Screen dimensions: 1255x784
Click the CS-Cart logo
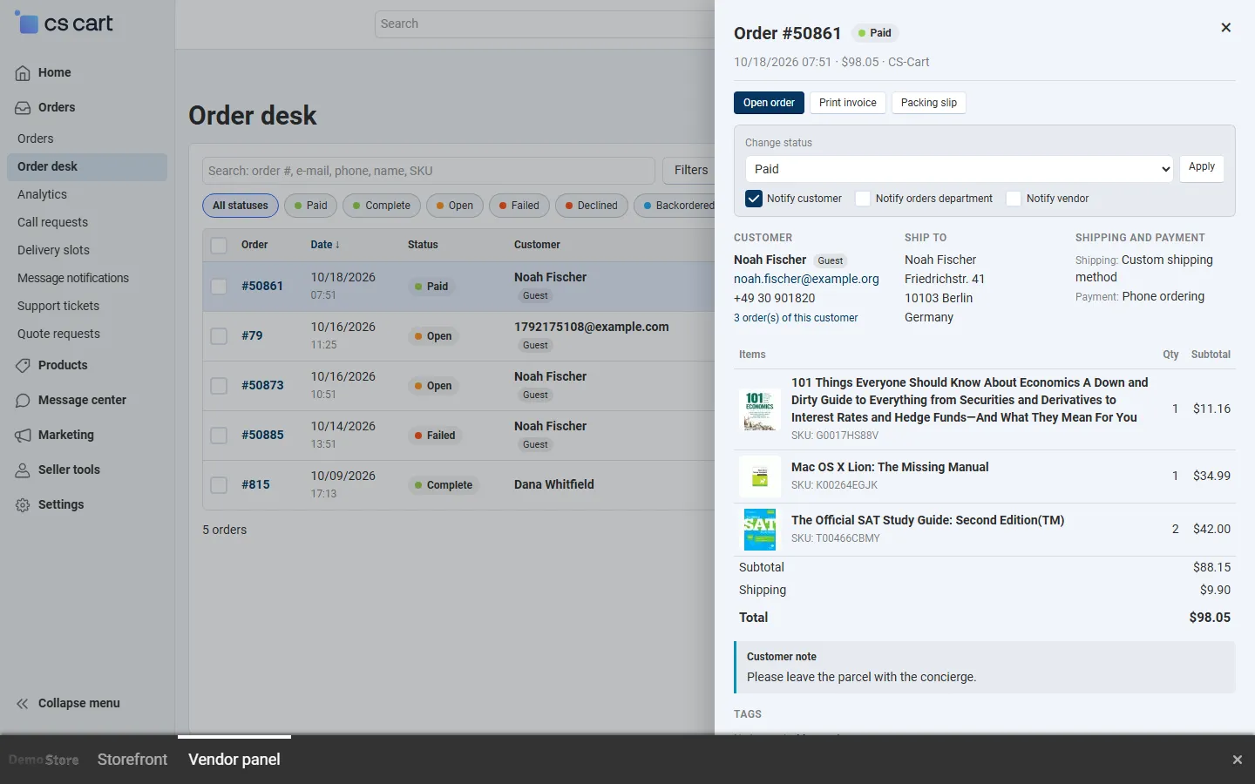tap(64, 24)
